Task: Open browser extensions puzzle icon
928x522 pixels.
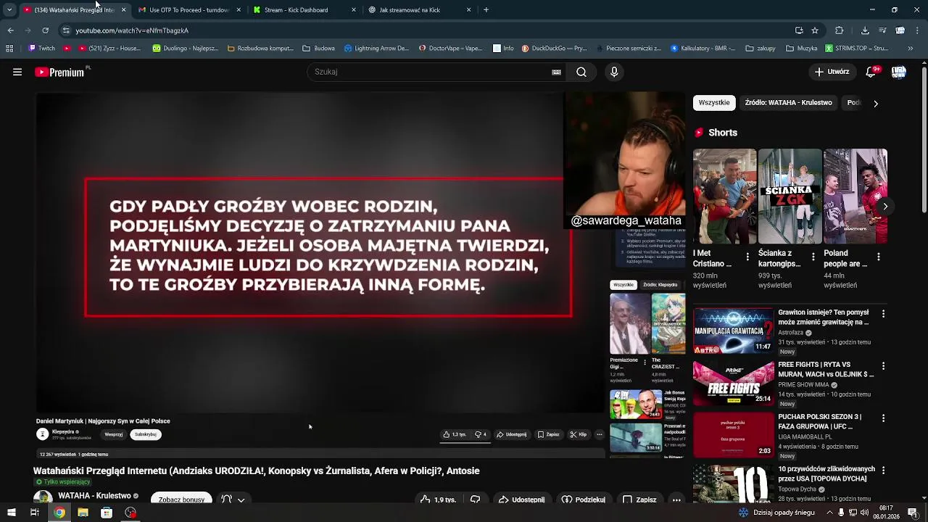Action: 840,30
